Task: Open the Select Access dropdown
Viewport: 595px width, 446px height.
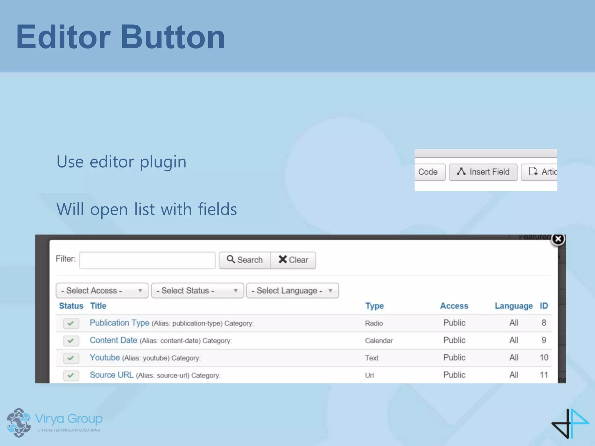Action: coord(102,290)
